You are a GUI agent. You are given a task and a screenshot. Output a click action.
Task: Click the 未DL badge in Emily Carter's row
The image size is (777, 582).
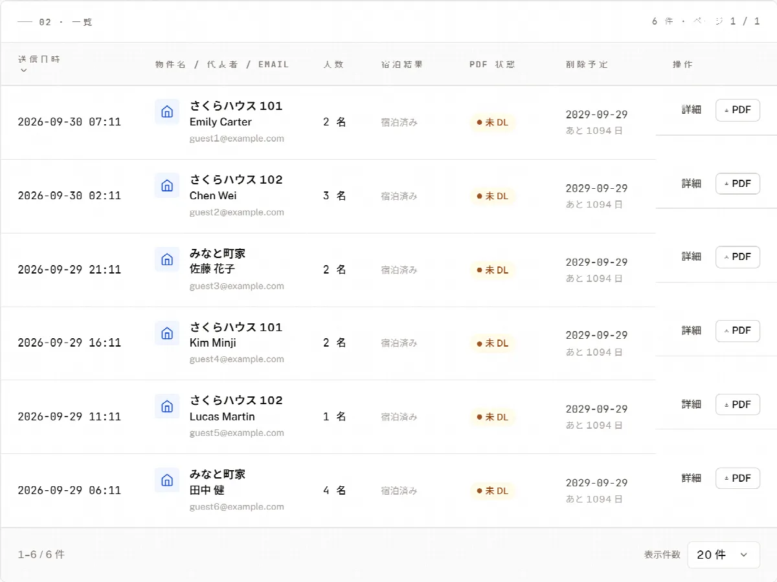click(x=493, y=122)
